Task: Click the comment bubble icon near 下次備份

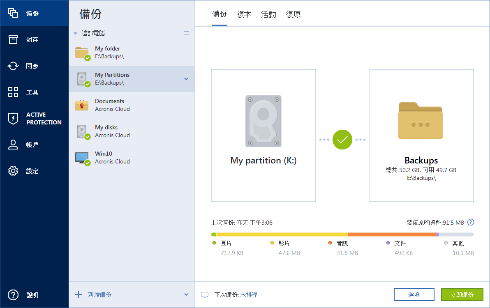Action: click(x=205, y=295)
